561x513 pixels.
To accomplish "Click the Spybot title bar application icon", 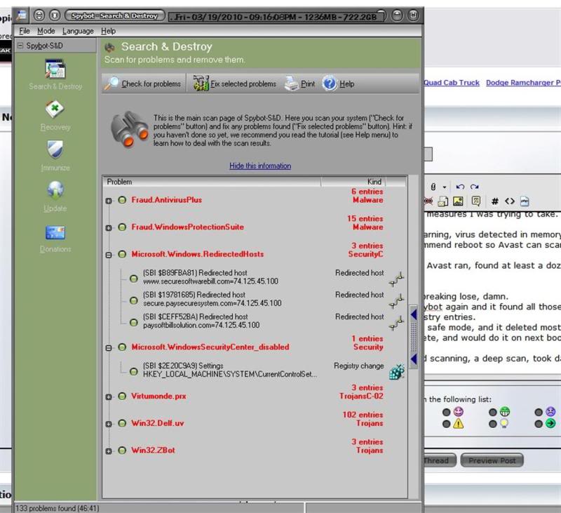I will coord(22,15).
